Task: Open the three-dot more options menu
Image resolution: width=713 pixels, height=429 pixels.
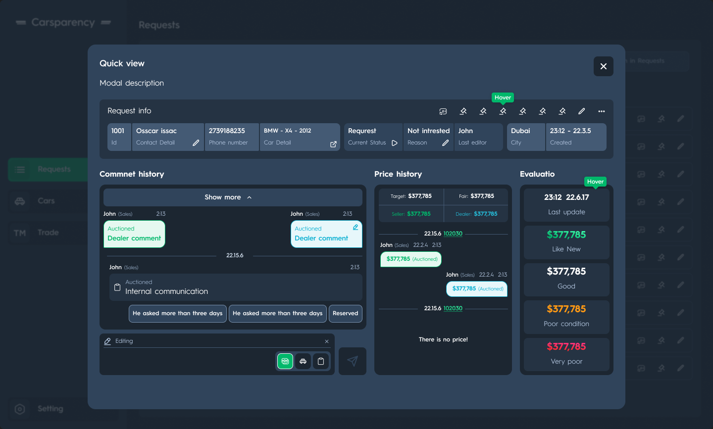Action: click(x=602, y=111)
